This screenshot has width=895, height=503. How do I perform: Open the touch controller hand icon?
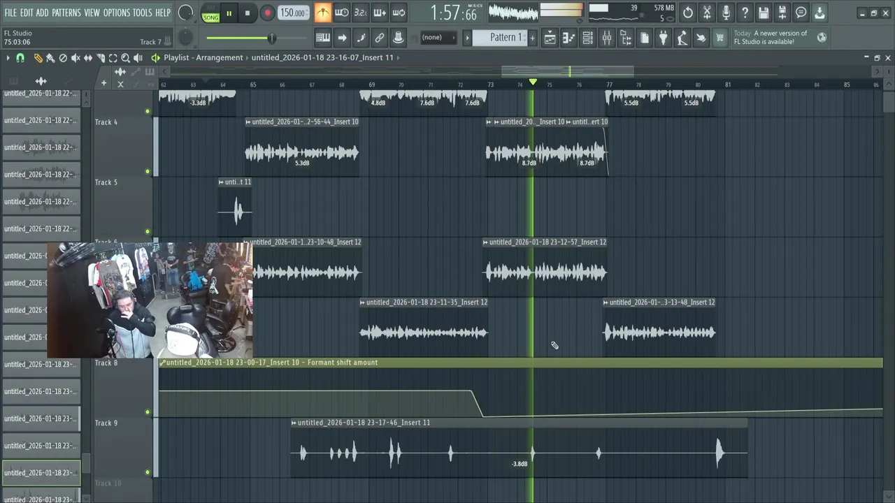[701, 38]
